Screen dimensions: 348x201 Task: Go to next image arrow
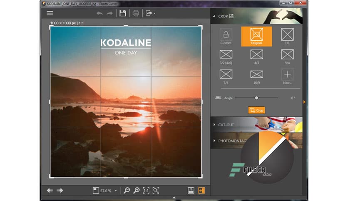pos(60,190)
